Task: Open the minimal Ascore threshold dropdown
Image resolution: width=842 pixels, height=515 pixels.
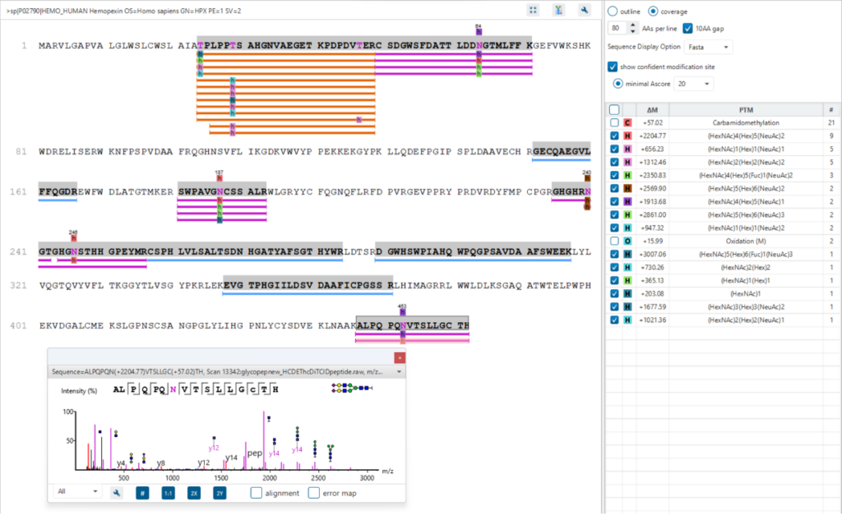Action: (x=692, y=83)
